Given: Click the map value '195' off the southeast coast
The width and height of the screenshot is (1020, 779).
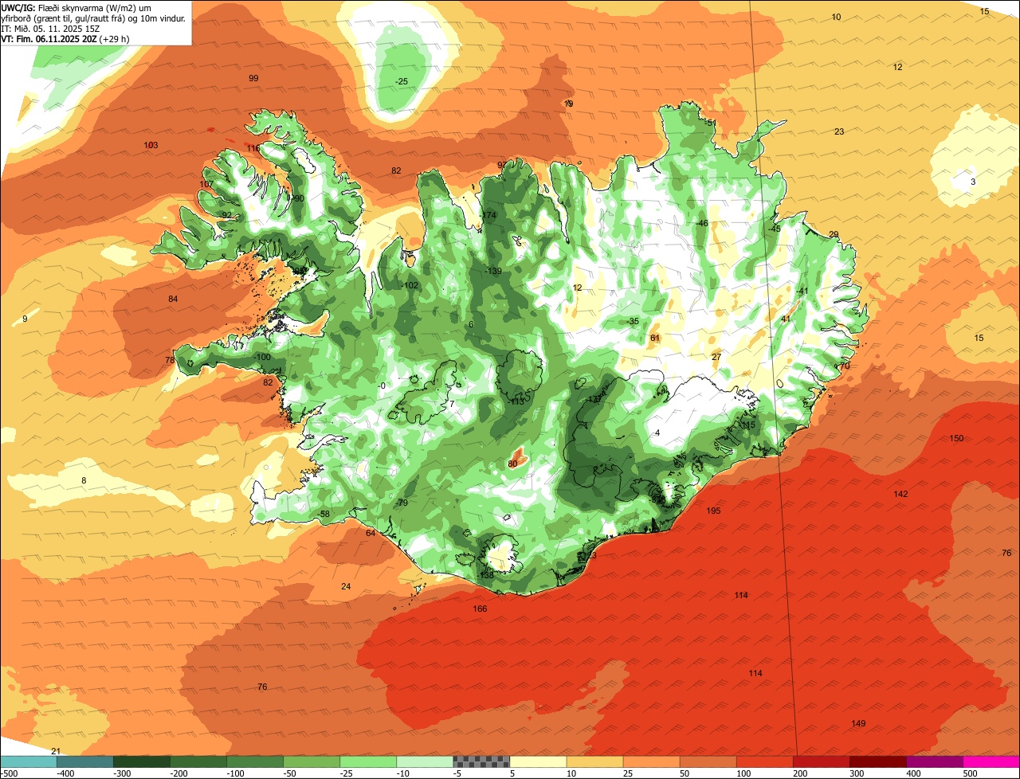Looking at the screenshot, I should (x=713, y=511).
